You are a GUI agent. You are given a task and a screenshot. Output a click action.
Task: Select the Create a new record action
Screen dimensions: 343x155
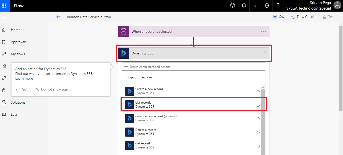point(149,91)
